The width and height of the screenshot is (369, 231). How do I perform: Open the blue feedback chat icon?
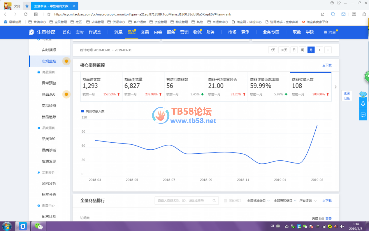pyautogui.click(x=363, y=115)
